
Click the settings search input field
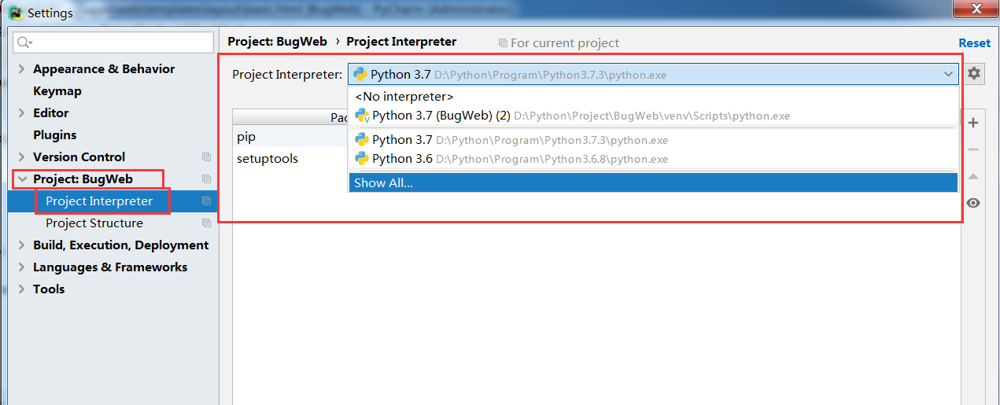click(114, 42)
